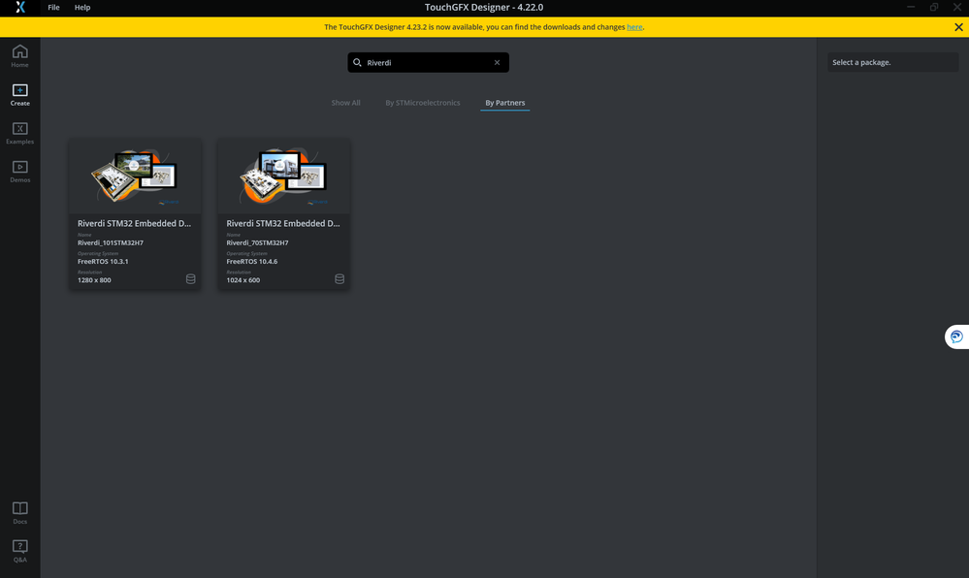969x578 pixels.
Task: Click the TouchGFX logo icon
Action: pyautogui.click(x=20, y=8)
